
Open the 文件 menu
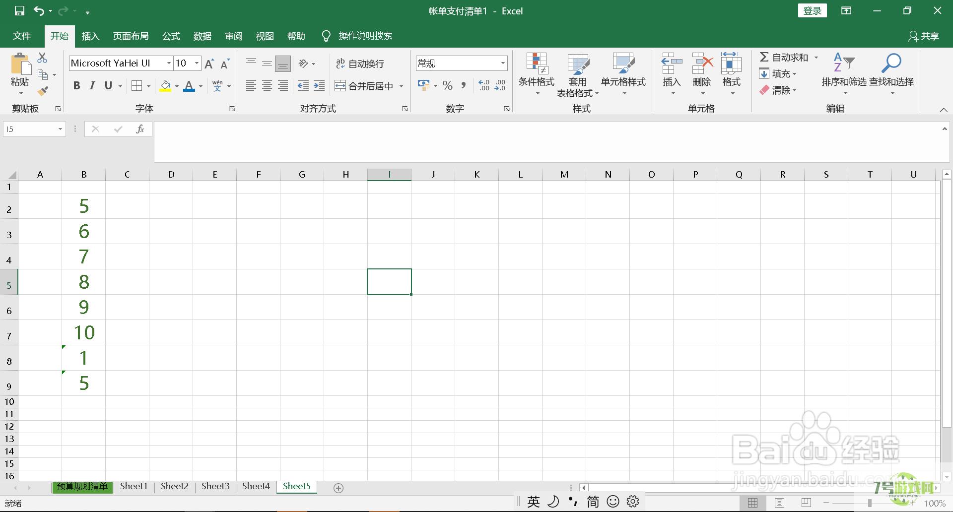tap(22, 36)
